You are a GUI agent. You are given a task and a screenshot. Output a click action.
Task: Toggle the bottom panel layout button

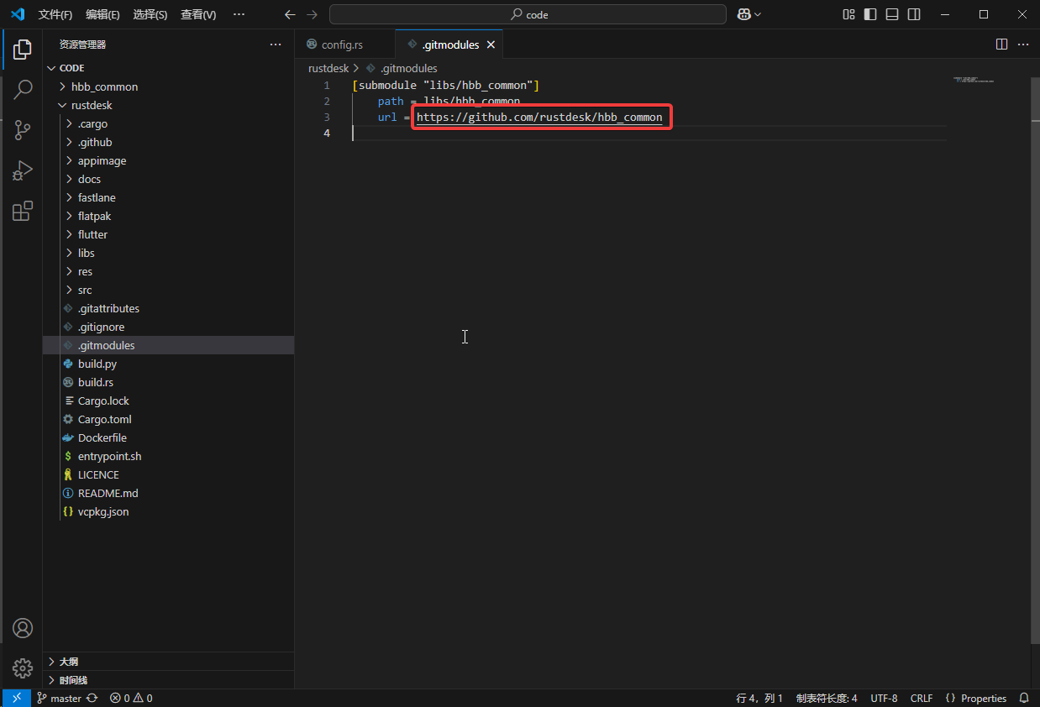click(892, 14)
